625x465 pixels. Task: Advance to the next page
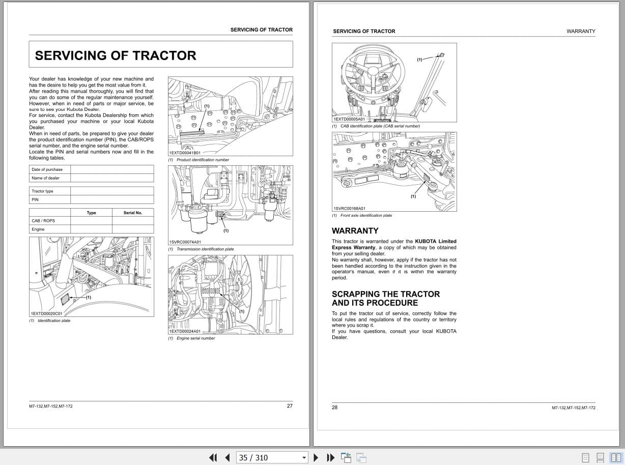click(316, 457)
